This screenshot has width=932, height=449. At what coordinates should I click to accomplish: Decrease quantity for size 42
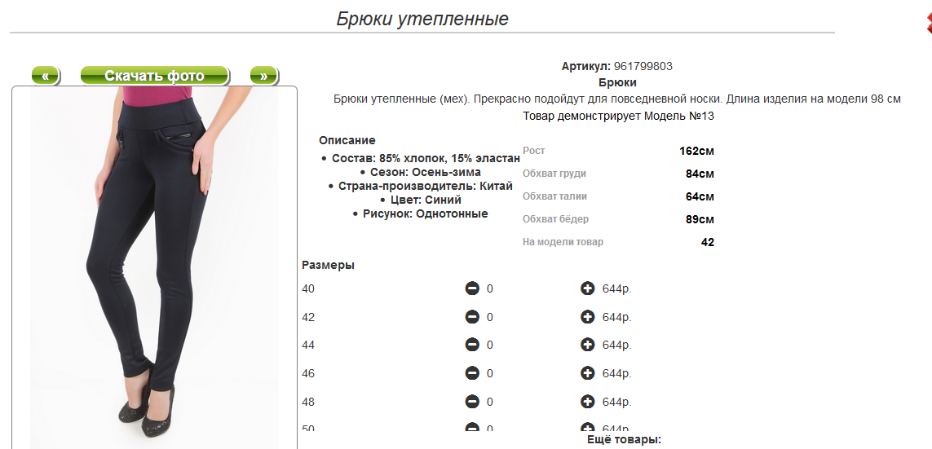[x=472, y=317]
